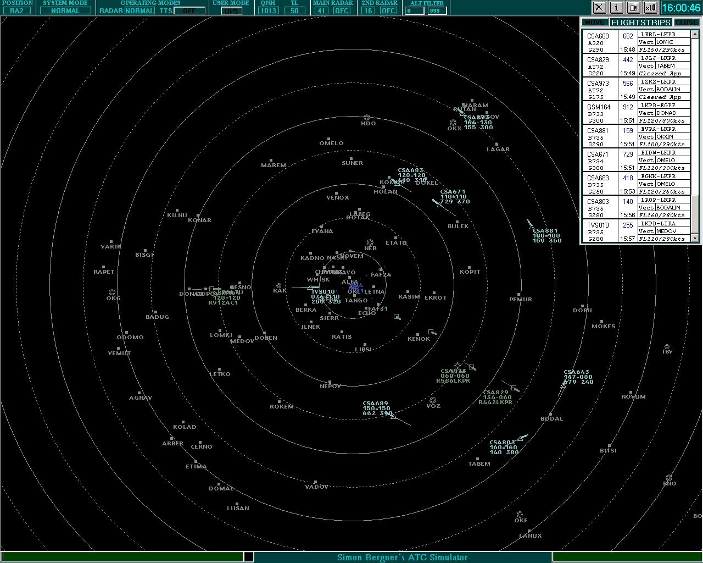Viewport: 703px width, 563px height.
Task: Click the CLOSE button of flightstrips panel
Action: click(686, 23)
